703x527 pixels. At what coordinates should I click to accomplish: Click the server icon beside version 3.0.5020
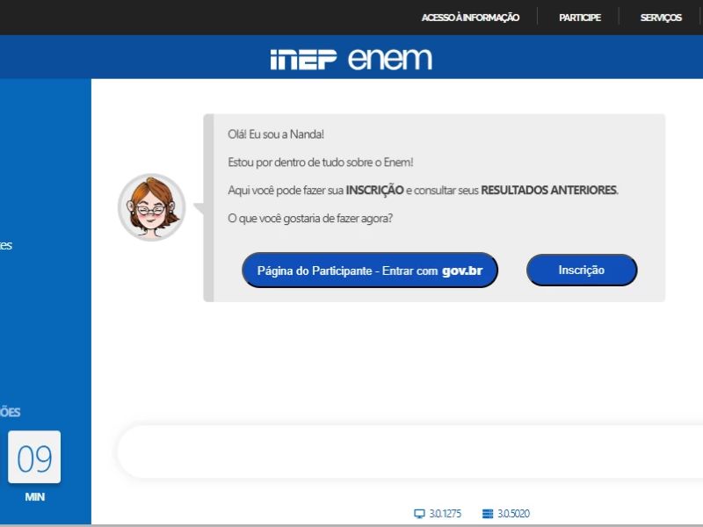tap(488, 514)
